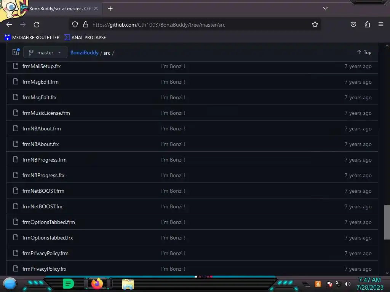Open frmNBProgress.frx file
390x292 pixels.
43,176
